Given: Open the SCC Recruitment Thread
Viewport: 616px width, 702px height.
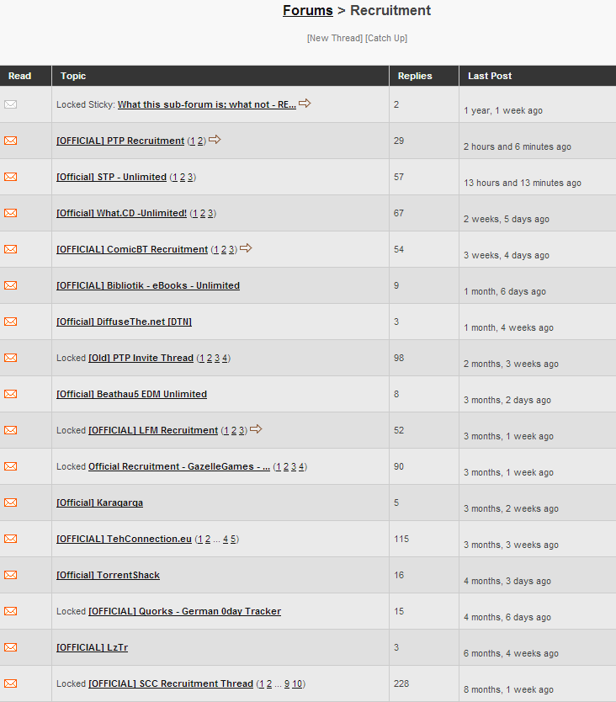Looking at the screenshot, I should 171,684.
